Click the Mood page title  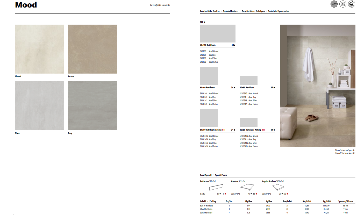point(26,5)
